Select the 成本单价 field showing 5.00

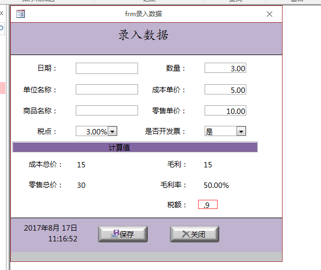click(225, 90)
